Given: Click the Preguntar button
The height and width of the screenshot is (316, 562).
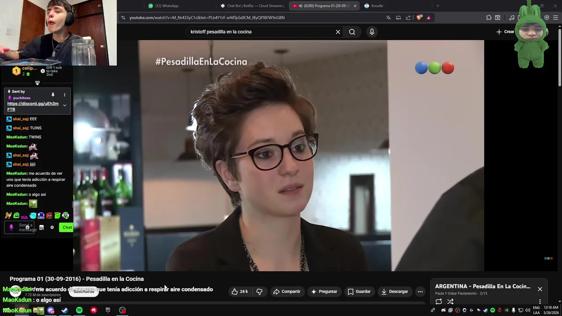Looking at the screenshot, I should (324, 291).
